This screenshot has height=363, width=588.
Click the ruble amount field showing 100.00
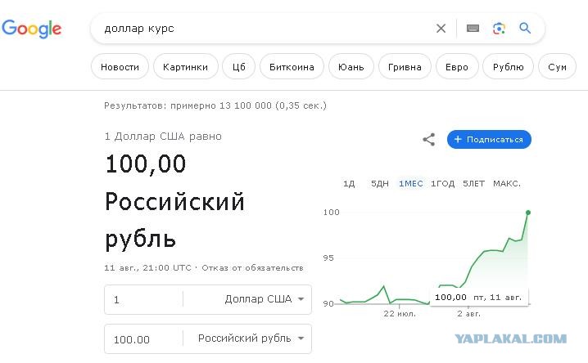tap(143, 339)
